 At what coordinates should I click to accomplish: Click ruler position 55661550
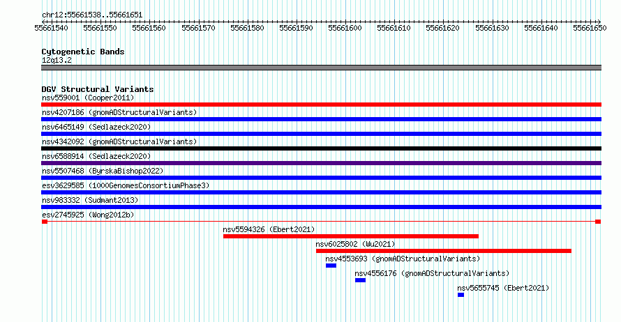click(x=100, y=28)
